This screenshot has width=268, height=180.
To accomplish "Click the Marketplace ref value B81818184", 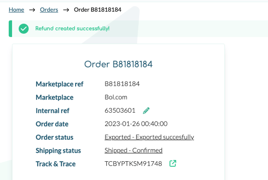I will click(122, 84).
